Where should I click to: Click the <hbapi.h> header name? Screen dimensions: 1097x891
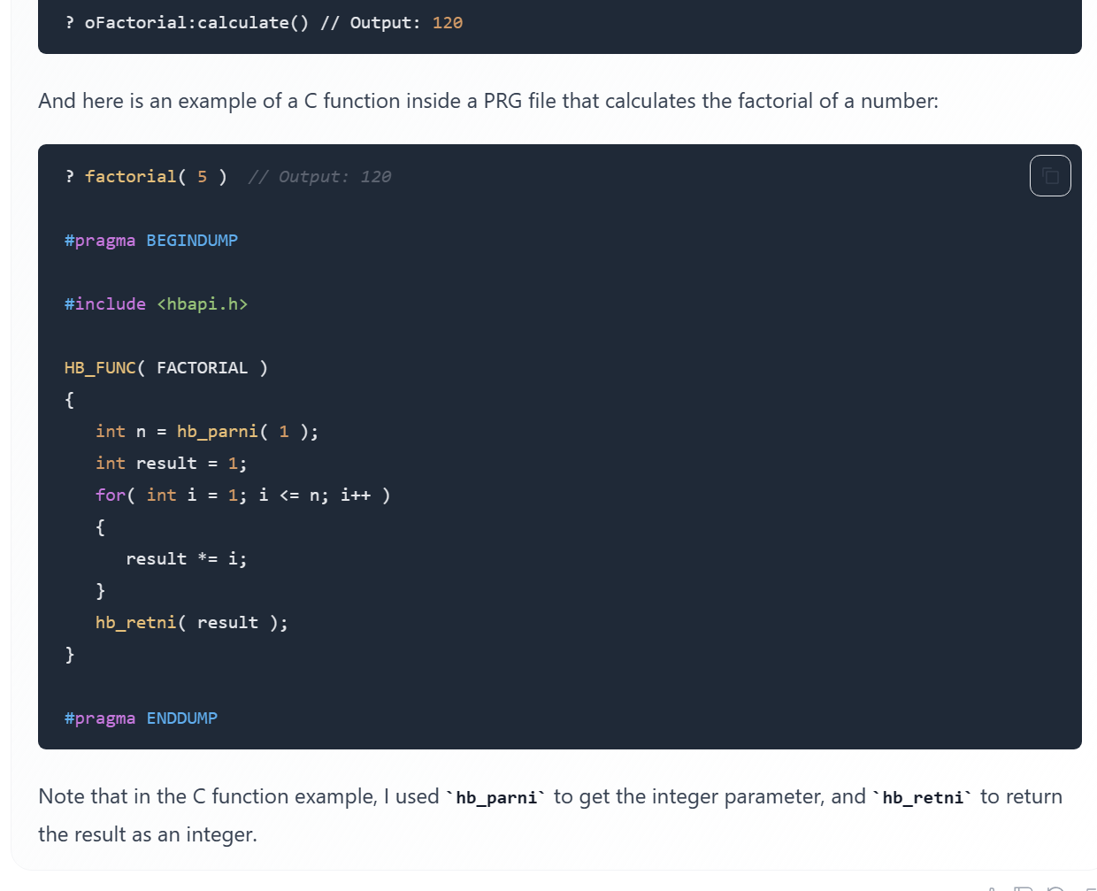point(203,304)
